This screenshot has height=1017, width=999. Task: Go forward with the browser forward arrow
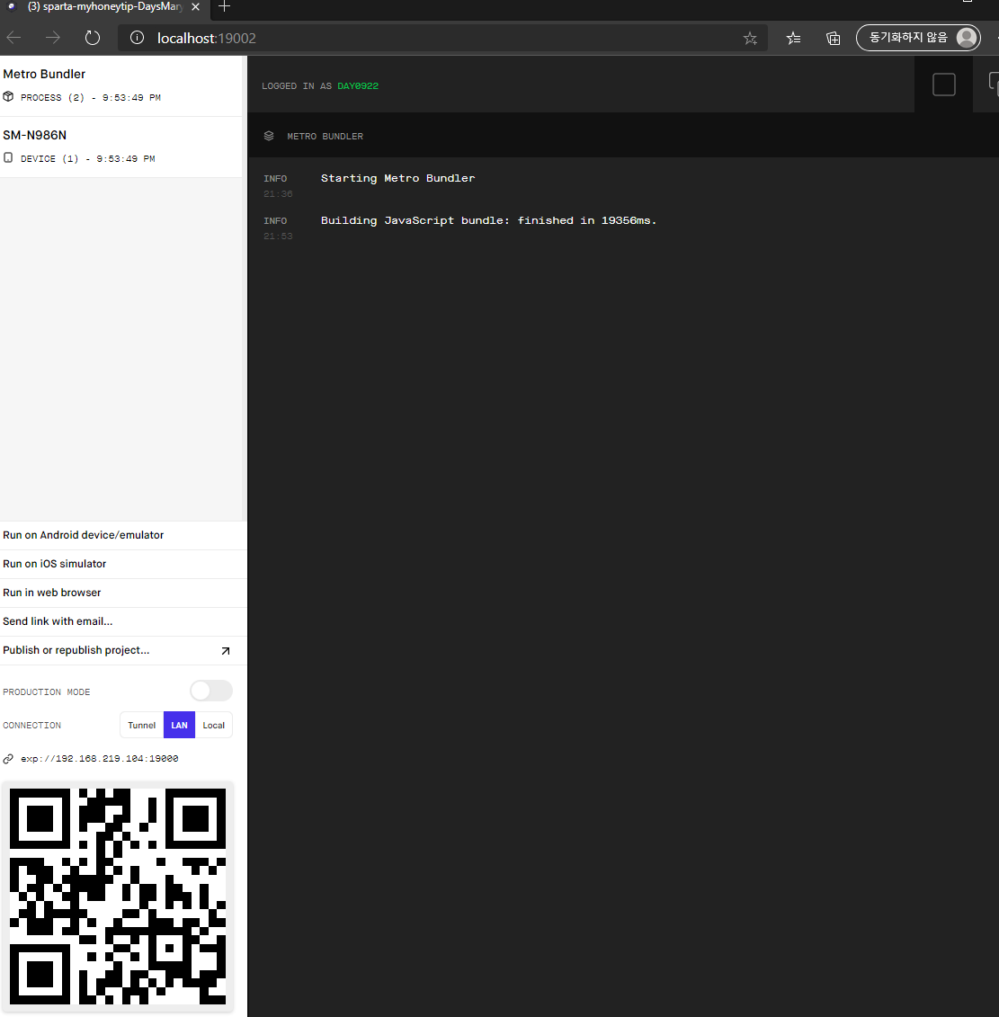[x=52, y=38]
